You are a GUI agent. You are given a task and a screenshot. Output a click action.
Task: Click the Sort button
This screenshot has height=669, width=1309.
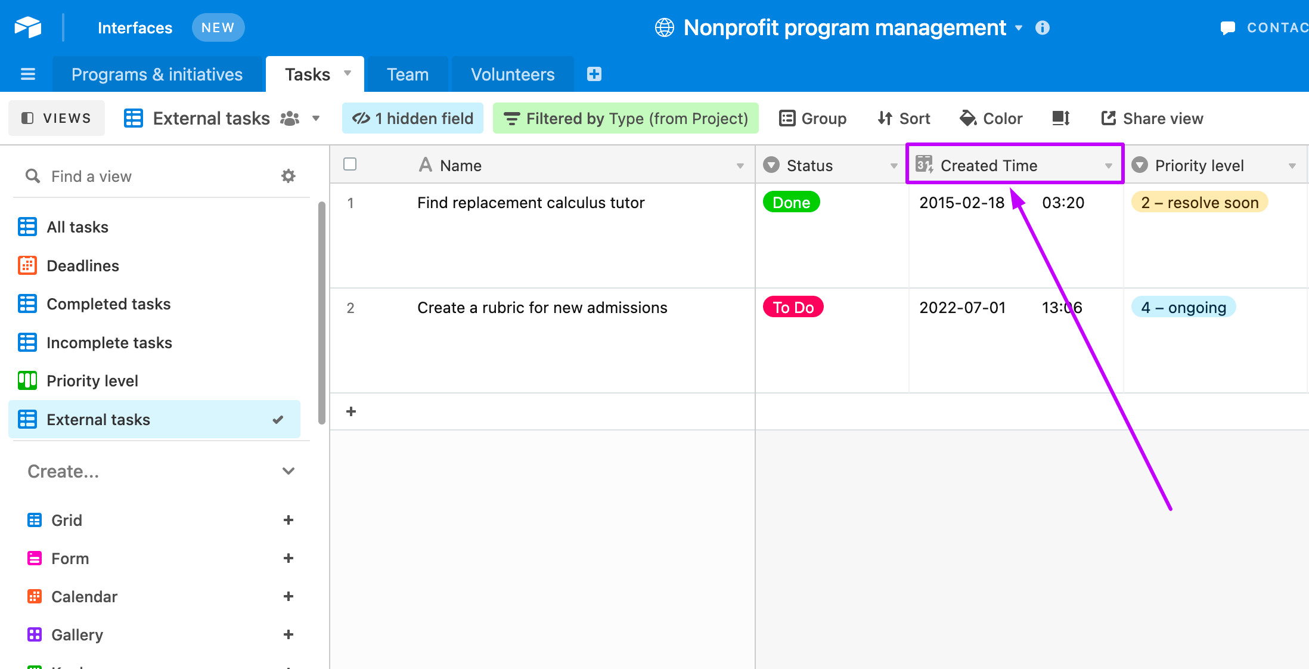(904, 118)
